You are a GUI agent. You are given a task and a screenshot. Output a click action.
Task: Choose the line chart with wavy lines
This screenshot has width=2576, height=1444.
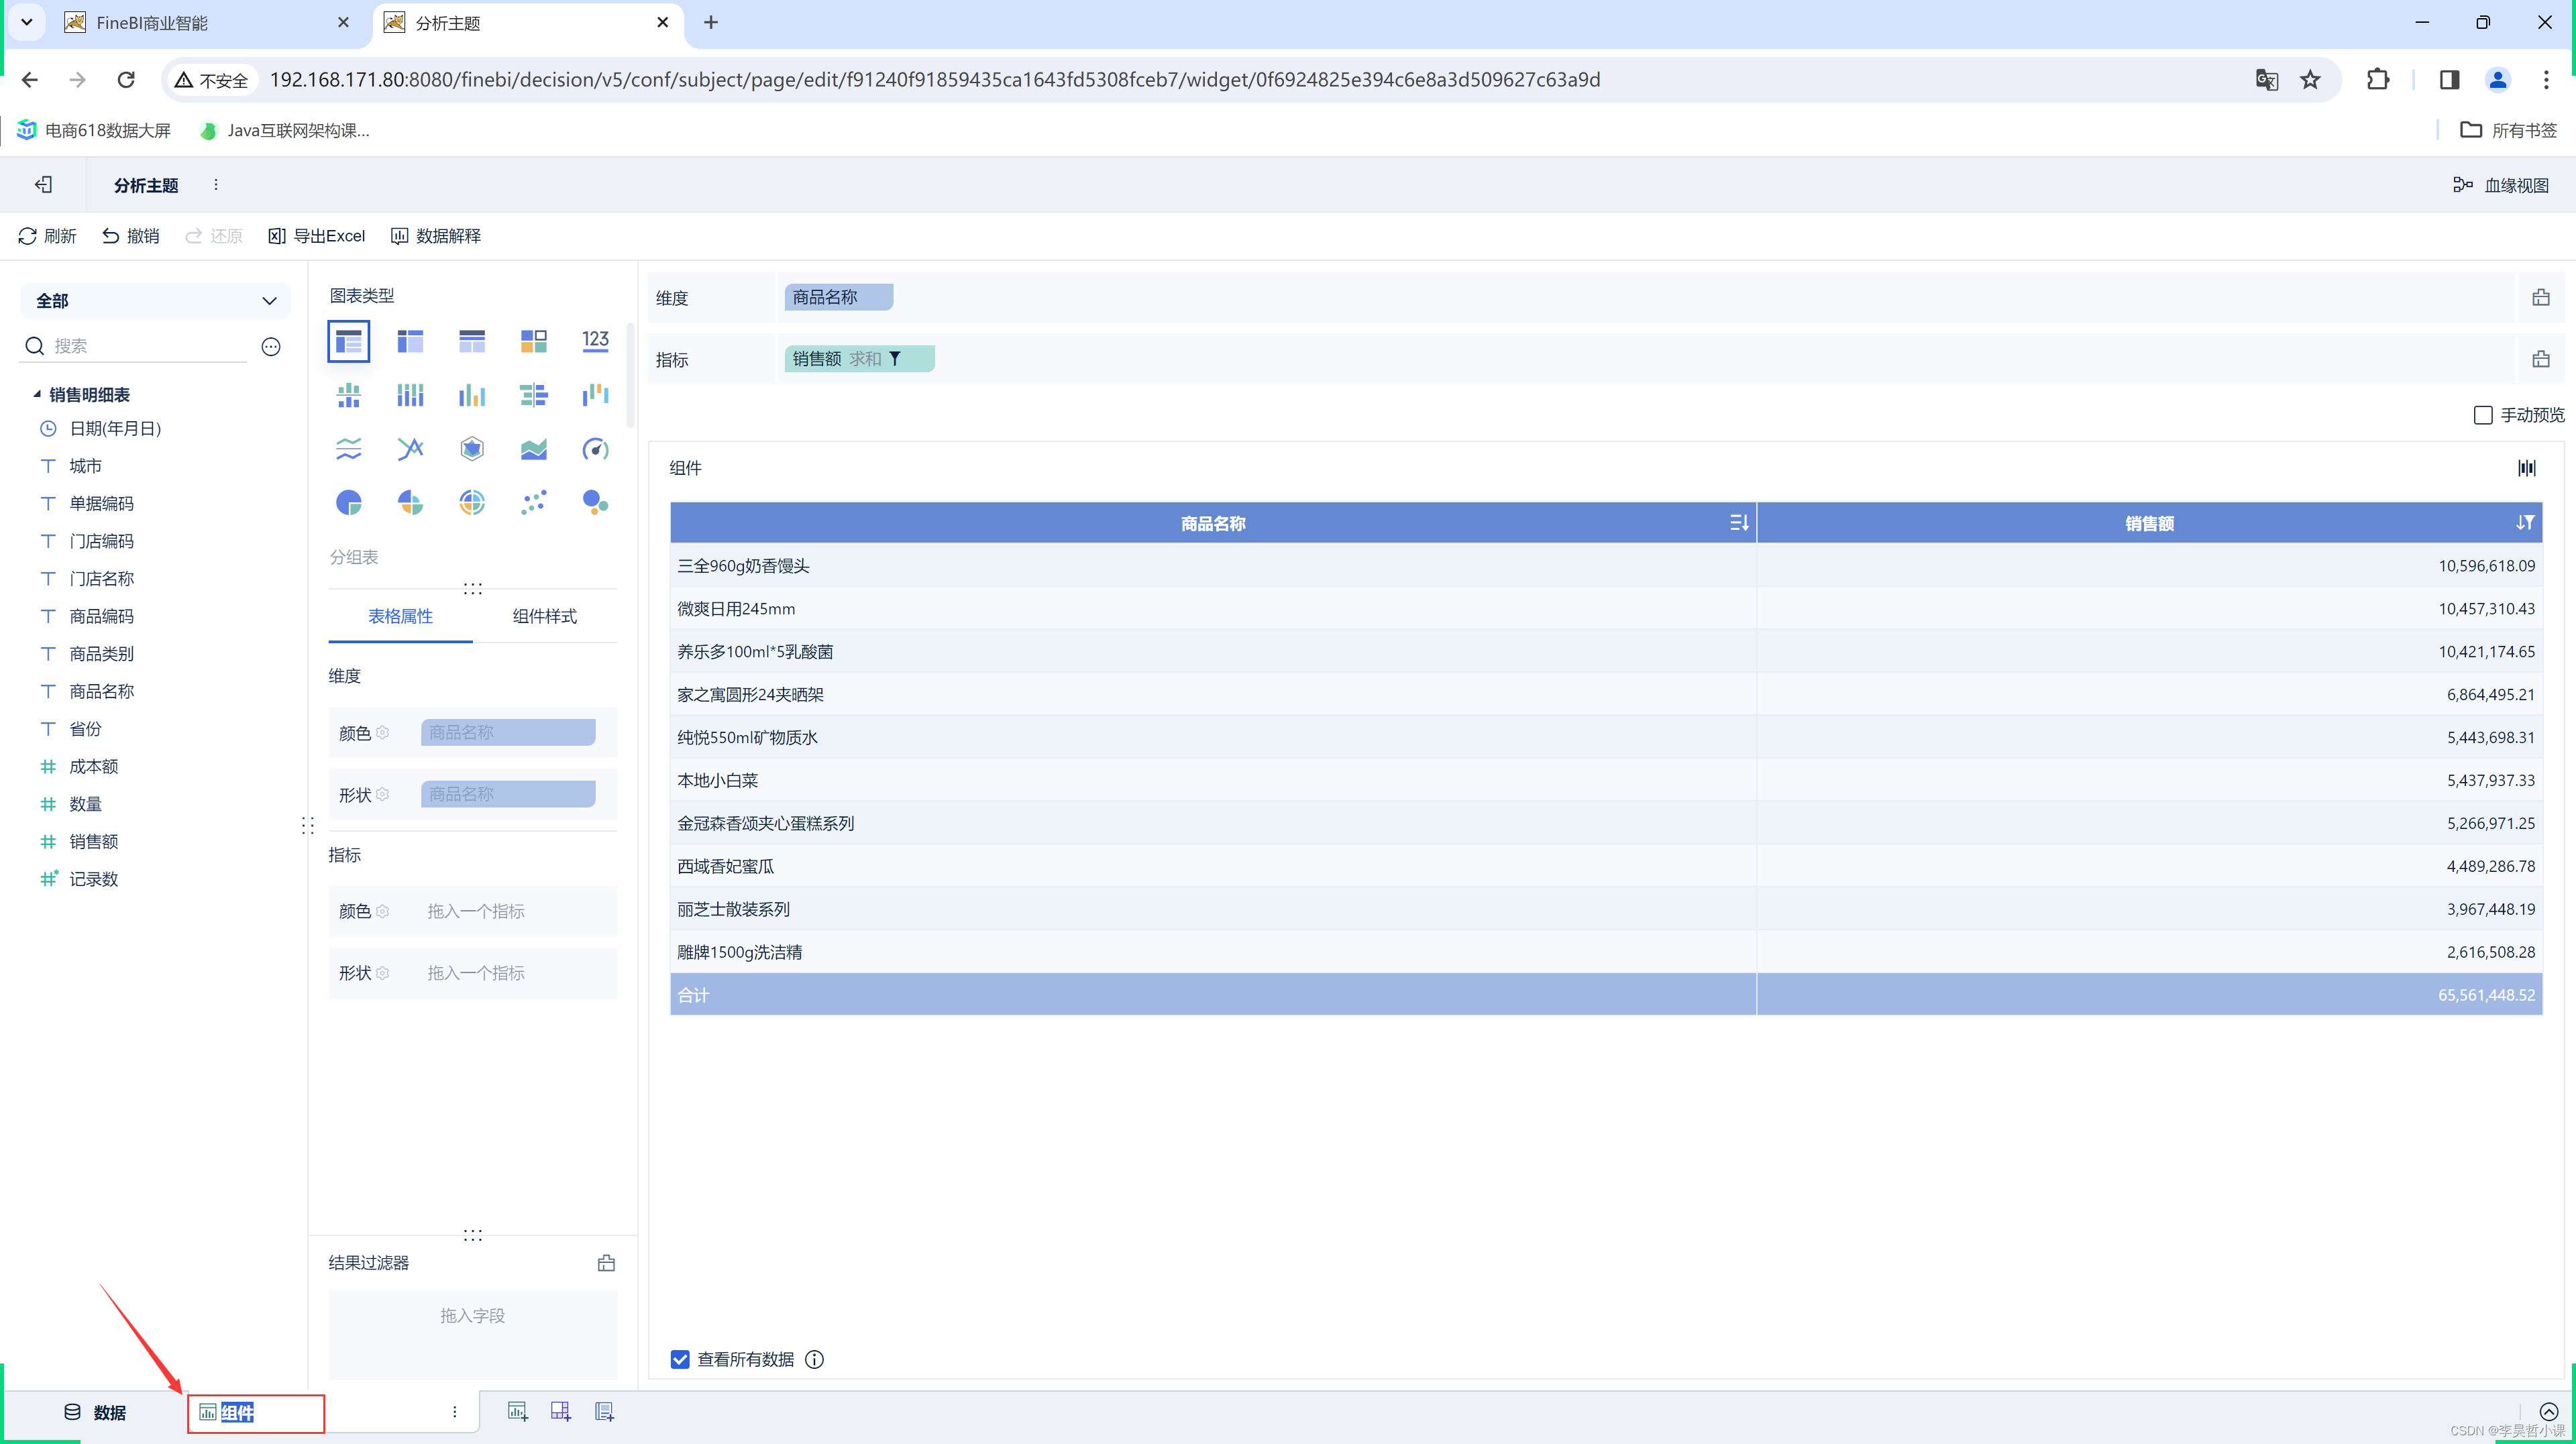(x=348, y=449)
